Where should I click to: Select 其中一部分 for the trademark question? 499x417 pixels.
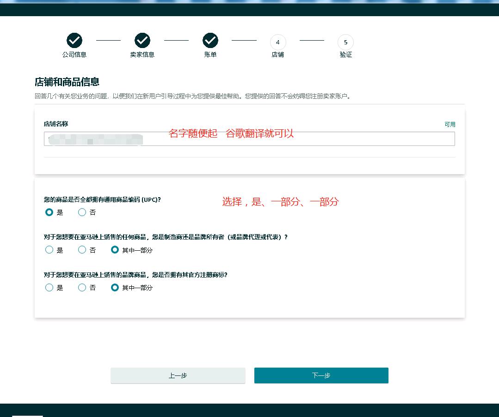(115, 287)
